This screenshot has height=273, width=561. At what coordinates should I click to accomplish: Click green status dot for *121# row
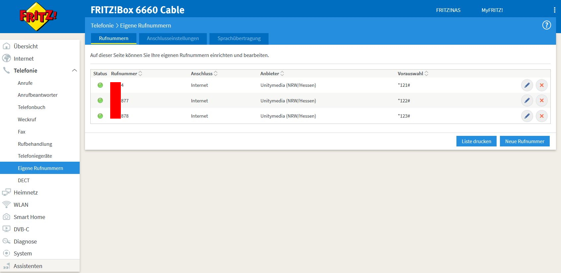click(100, 85)
